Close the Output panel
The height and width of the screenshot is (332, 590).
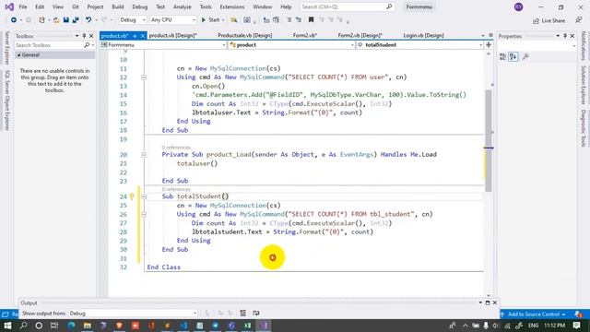[495, 302]
